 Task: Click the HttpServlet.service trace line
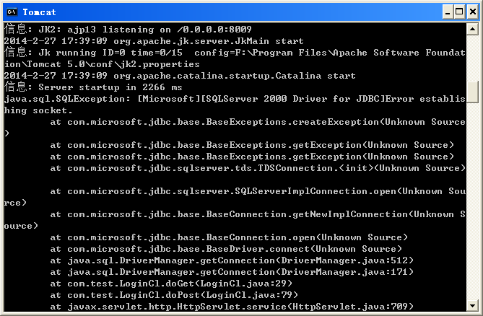click(x=232, y=307)
